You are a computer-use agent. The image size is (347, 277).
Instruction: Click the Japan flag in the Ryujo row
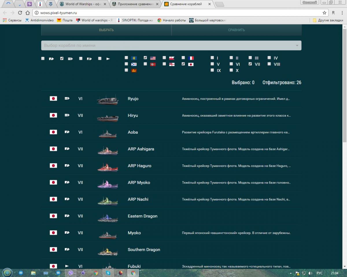[53, 98]
